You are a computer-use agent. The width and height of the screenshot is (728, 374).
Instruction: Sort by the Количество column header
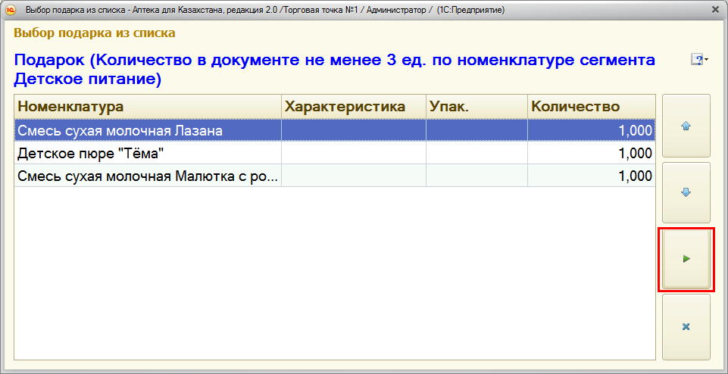click(591, 107)
